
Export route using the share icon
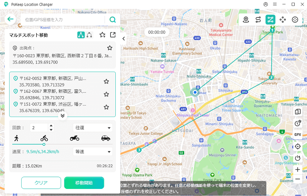pyautogui.click(x=113, y=35)
